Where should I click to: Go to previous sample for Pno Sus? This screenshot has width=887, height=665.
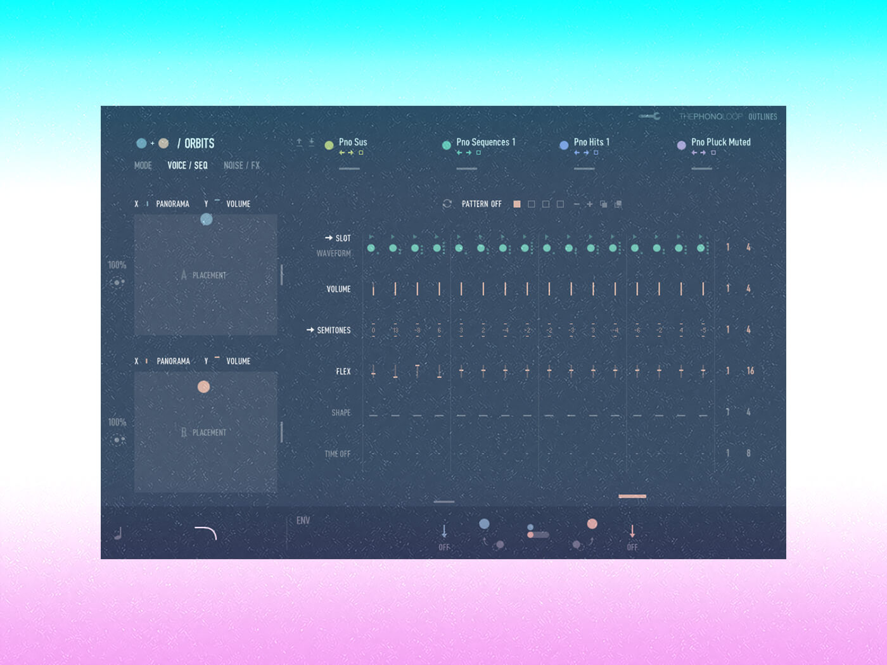click(x=342, y=153)
